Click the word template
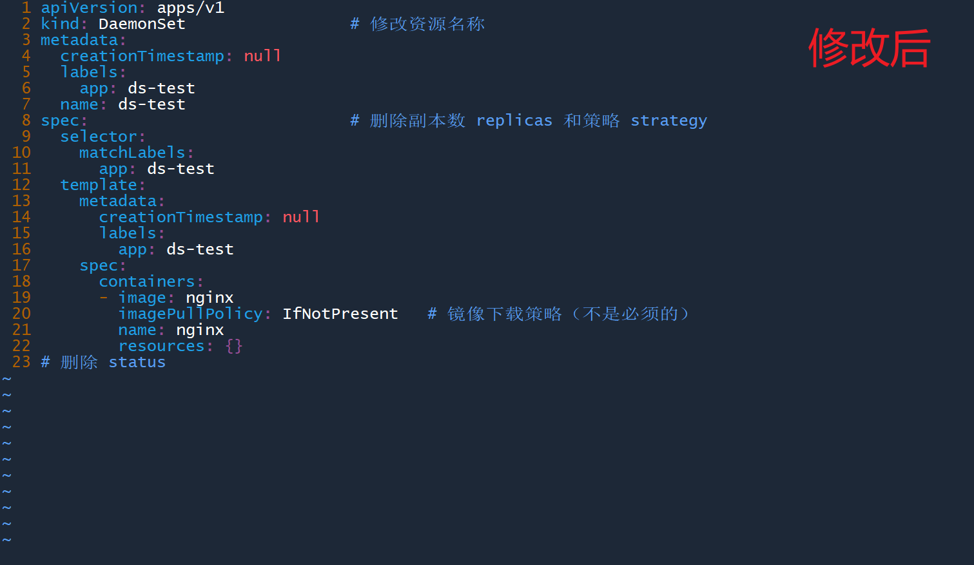The image size is (974, 565). click(x=99, y=185)
